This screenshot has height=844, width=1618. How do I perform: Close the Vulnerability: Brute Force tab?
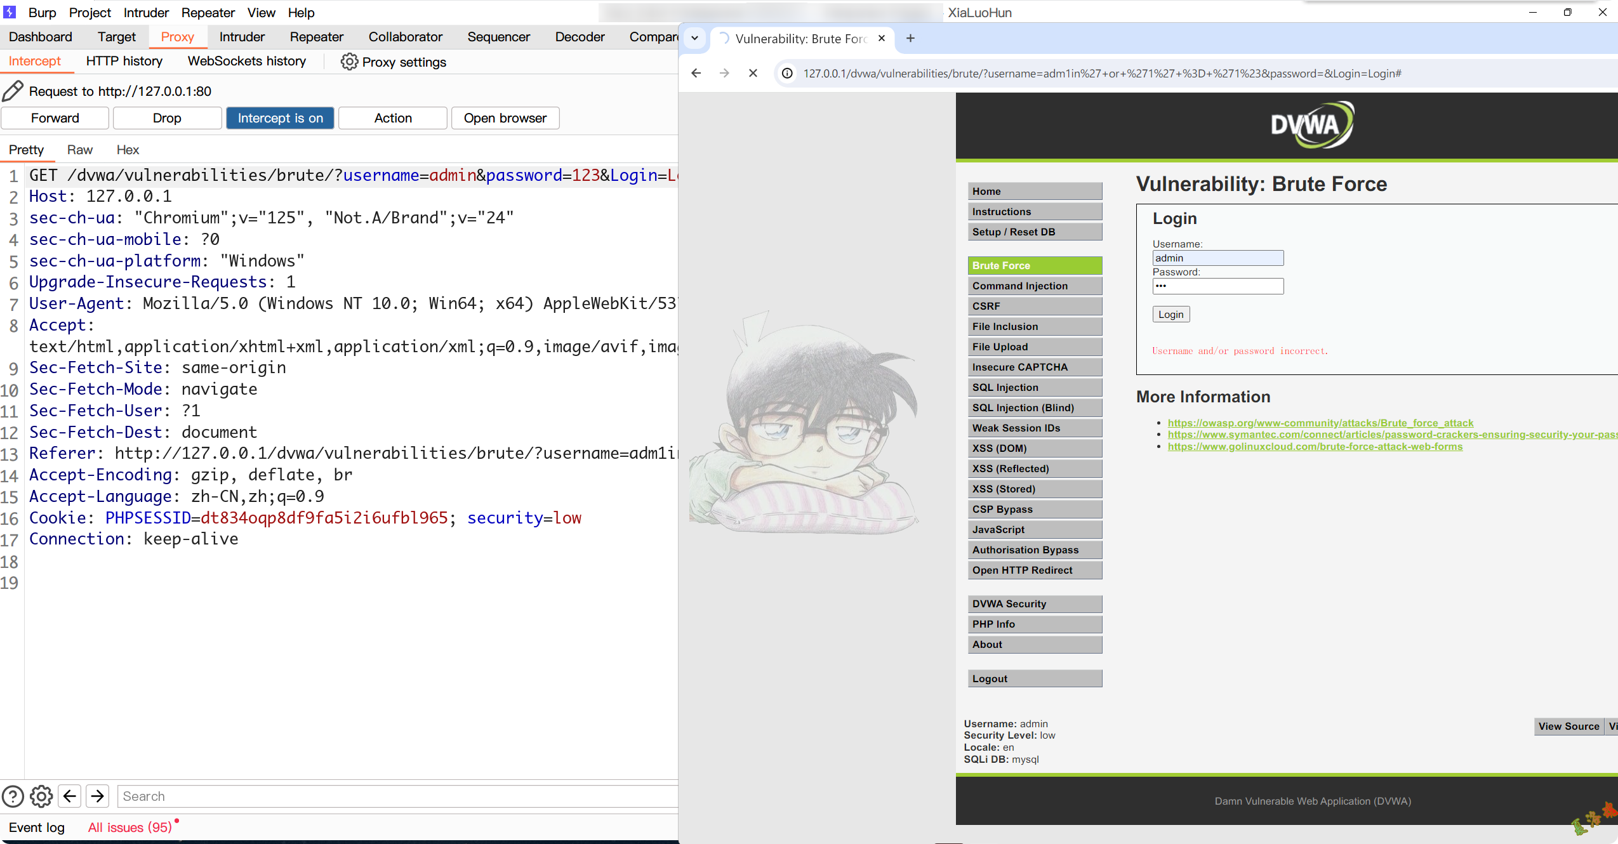[x=882, y=38]
